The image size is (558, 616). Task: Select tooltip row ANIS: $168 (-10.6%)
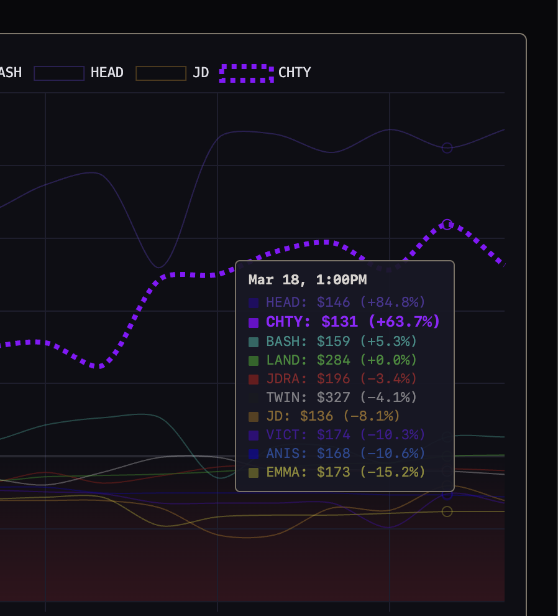(x=337, y=454)
